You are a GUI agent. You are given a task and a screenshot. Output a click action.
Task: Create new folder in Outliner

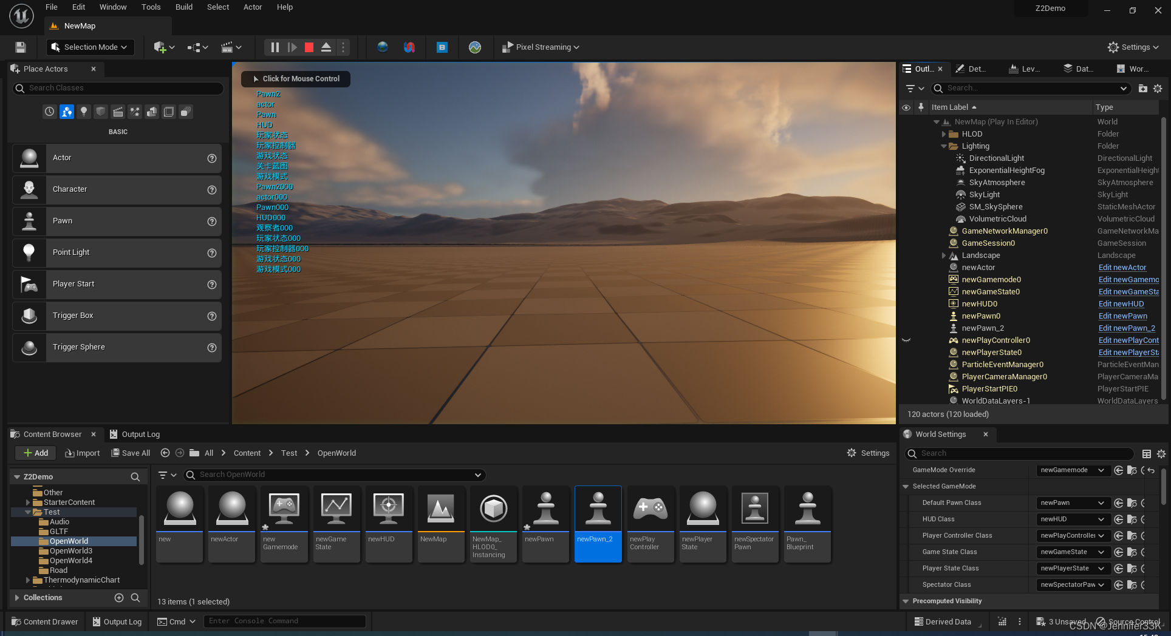(x=1142, y=89)
